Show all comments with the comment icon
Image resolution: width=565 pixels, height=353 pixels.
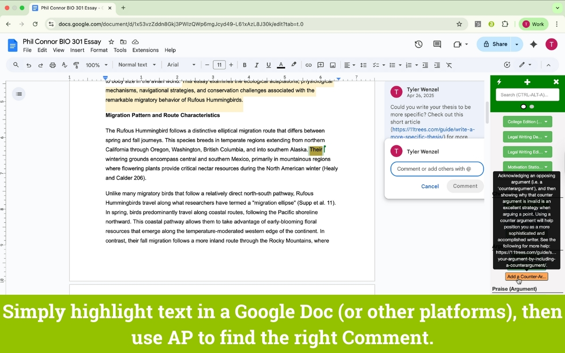click(x=437, y=44)
